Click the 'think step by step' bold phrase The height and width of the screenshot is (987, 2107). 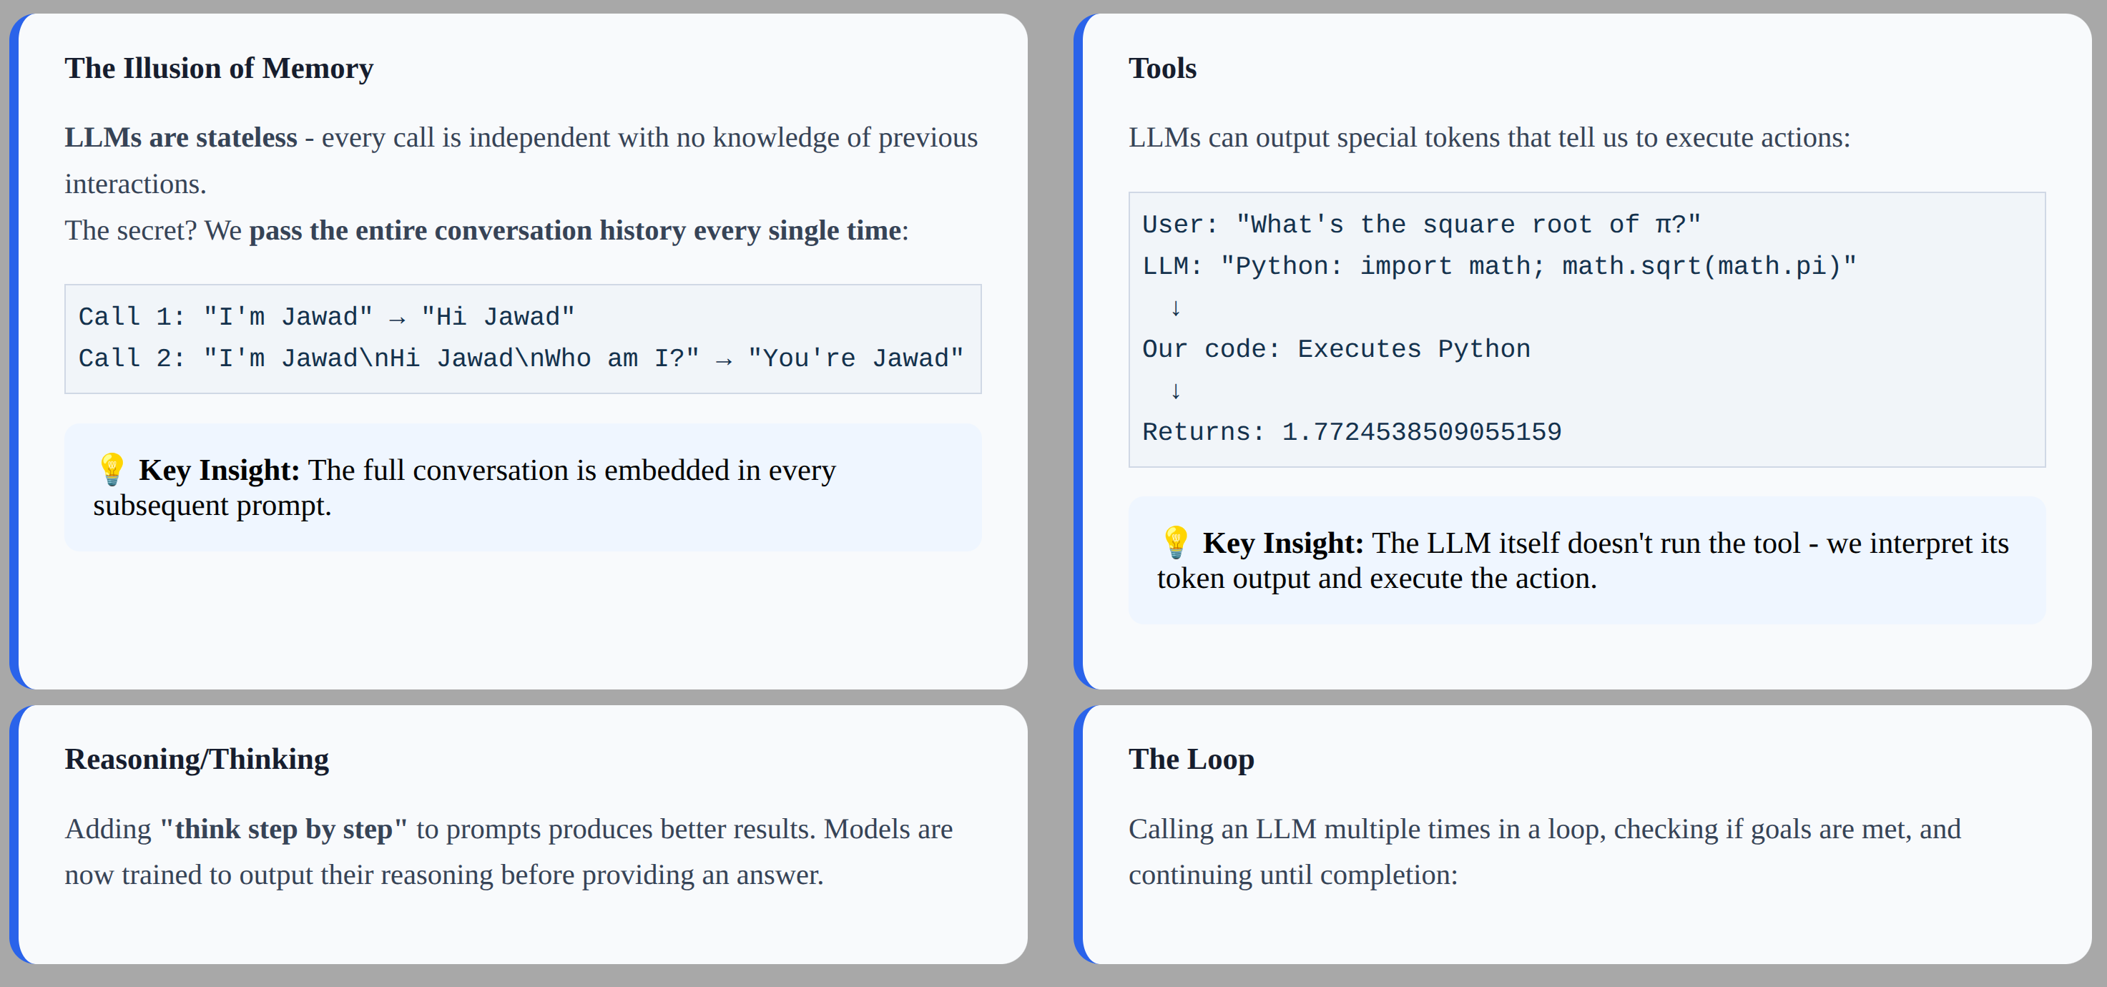pos(284,829)
